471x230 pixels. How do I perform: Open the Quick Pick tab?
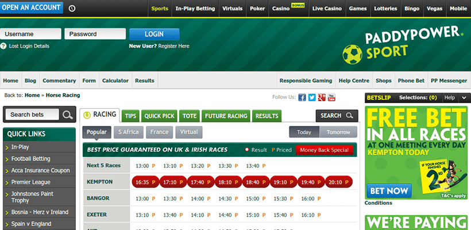point(159,116)
